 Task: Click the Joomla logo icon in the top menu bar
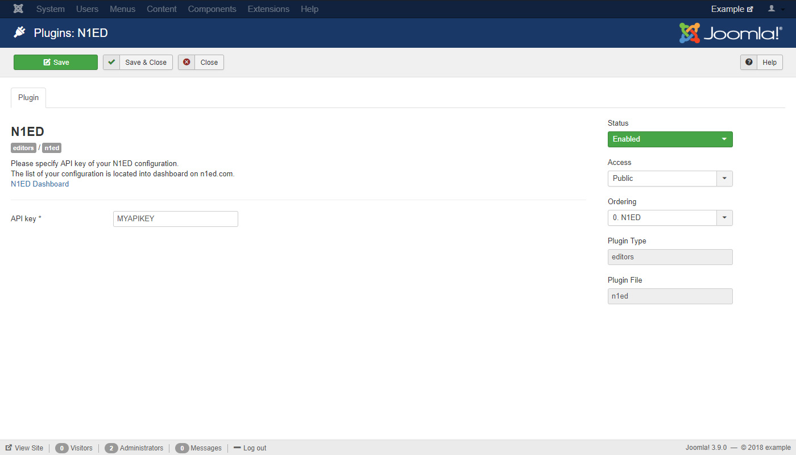point(18,9)
